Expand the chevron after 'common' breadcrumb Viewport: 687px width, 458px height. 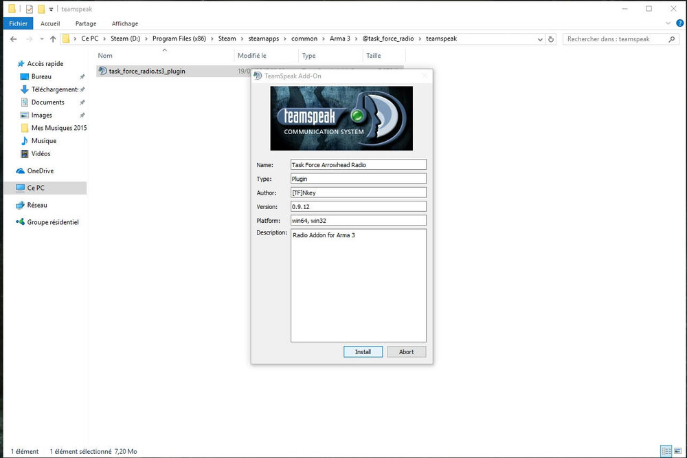pyautogui.click(x=324, y=39)
